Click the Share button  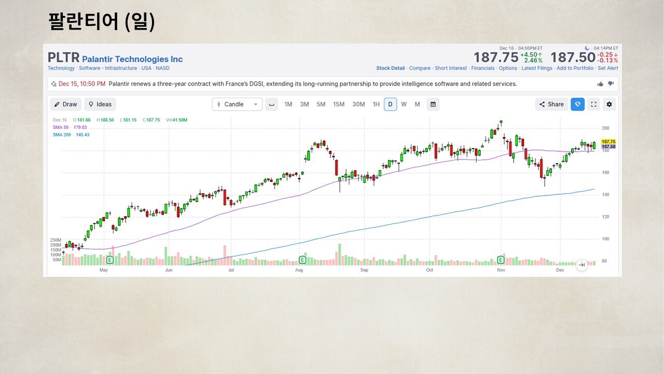coord(551,104)
